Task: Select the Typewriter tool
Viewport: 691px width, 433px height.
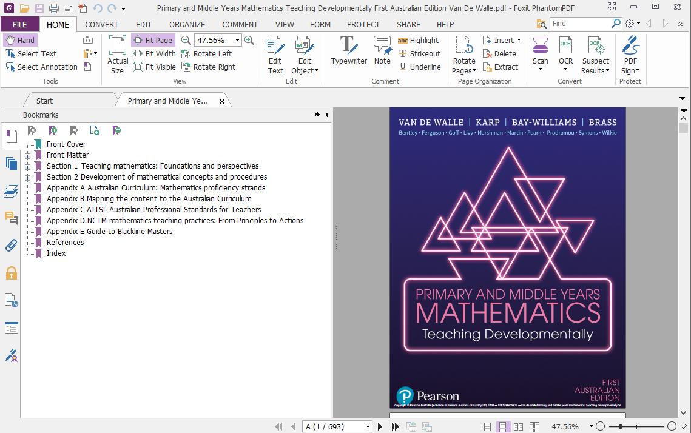Action: (349, 51)
